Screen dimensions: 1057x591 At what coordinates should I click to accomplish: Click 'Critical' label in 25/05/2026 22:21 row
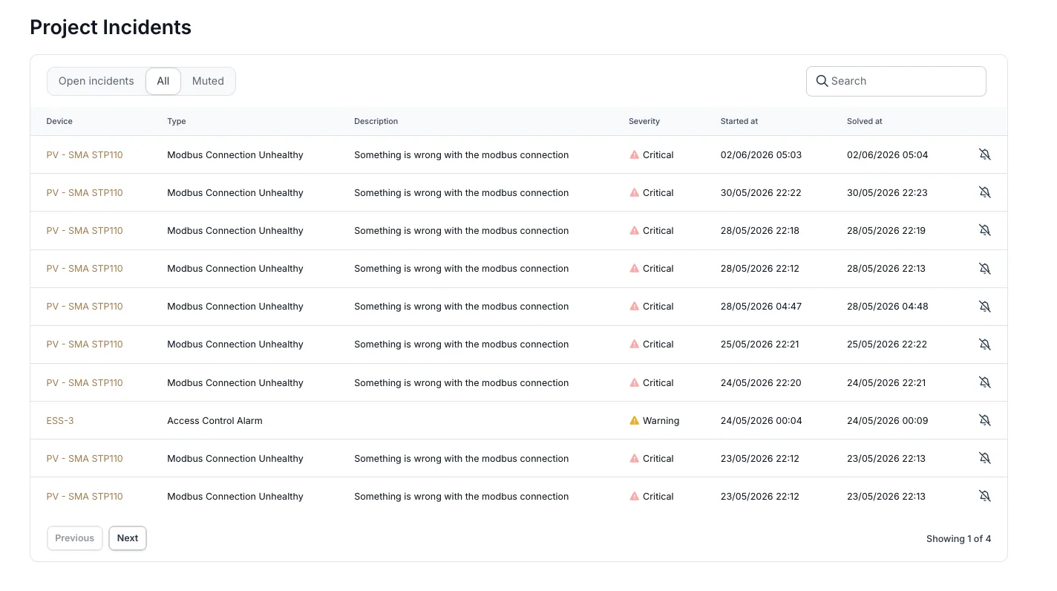tap(658, 345)
